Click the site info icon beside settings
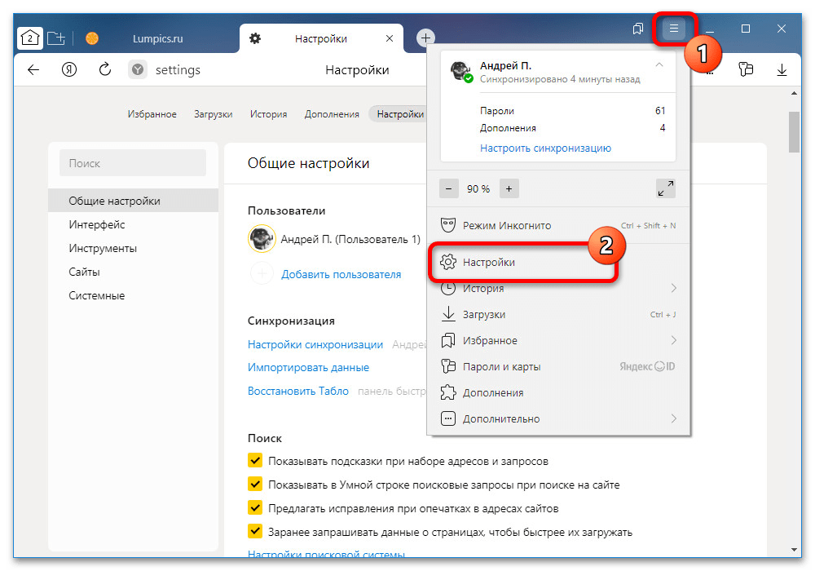Image resolution: width=815 pixels, height=571 pixels. coord(138,69)
